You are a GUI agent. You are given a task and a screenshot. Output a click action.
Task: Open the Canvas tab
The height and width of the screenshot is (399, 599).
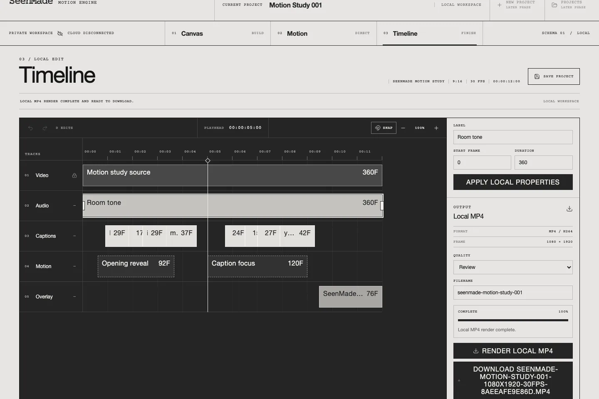[x=218, y=33]
